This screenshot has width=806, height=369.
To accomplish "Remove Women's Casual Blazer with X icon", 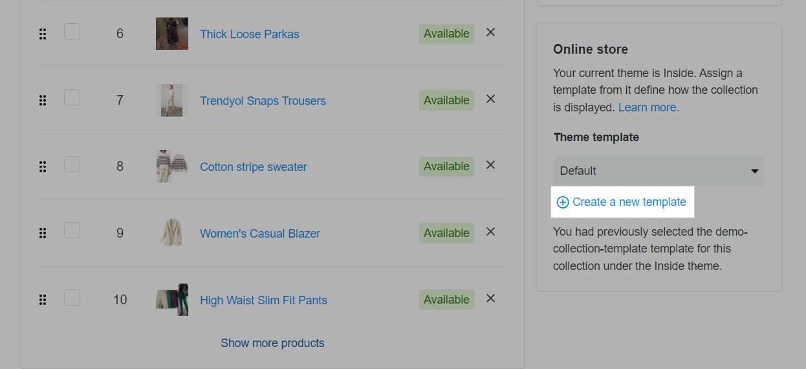I will pyautogui.click(x=490, y=232).
